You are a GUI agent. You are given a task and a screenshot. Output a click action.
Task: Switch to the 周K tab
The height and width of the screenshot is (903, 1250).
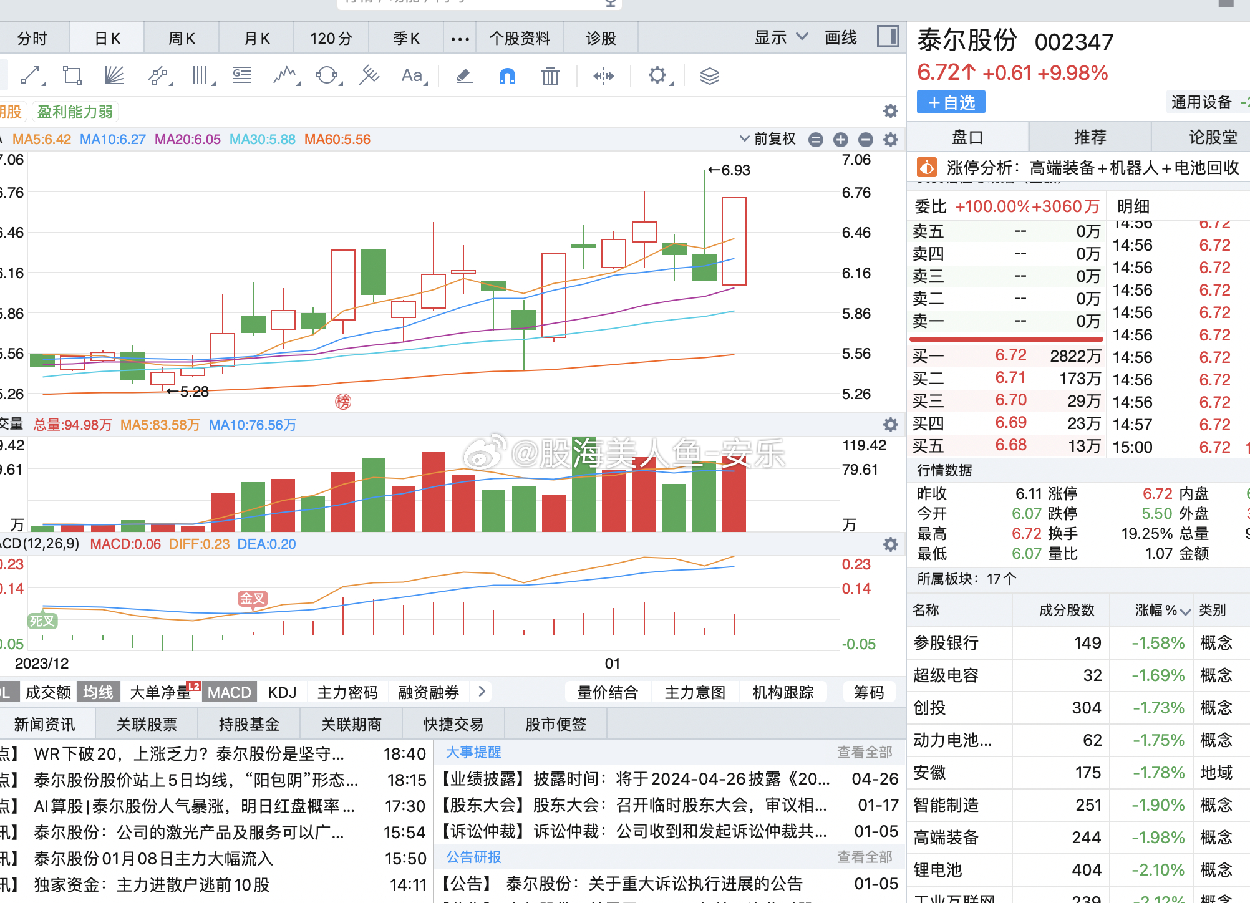click(182, 38)
